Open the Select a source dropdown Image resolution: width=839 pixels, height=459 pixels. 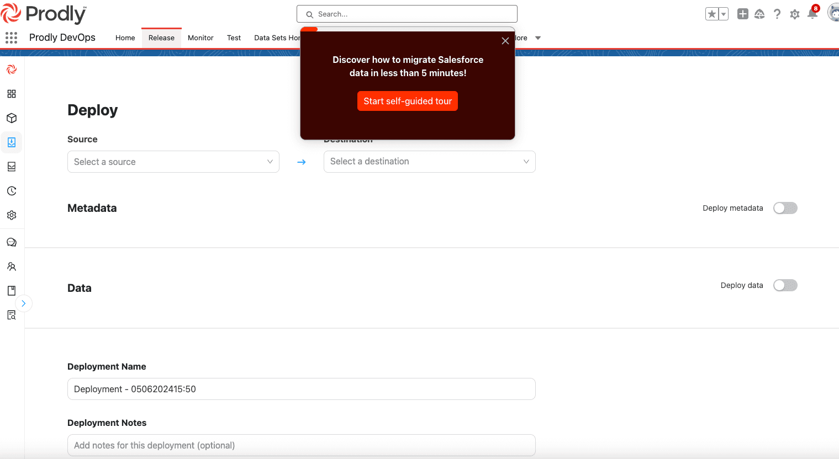tap(173, 162)
